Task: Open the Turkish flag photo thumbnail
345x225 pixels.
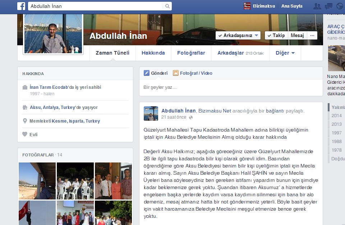Action: click(x=37, y=213)
